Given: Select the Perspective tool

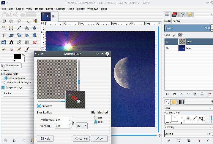Looking at the screenshot, I should coord(35,35).
